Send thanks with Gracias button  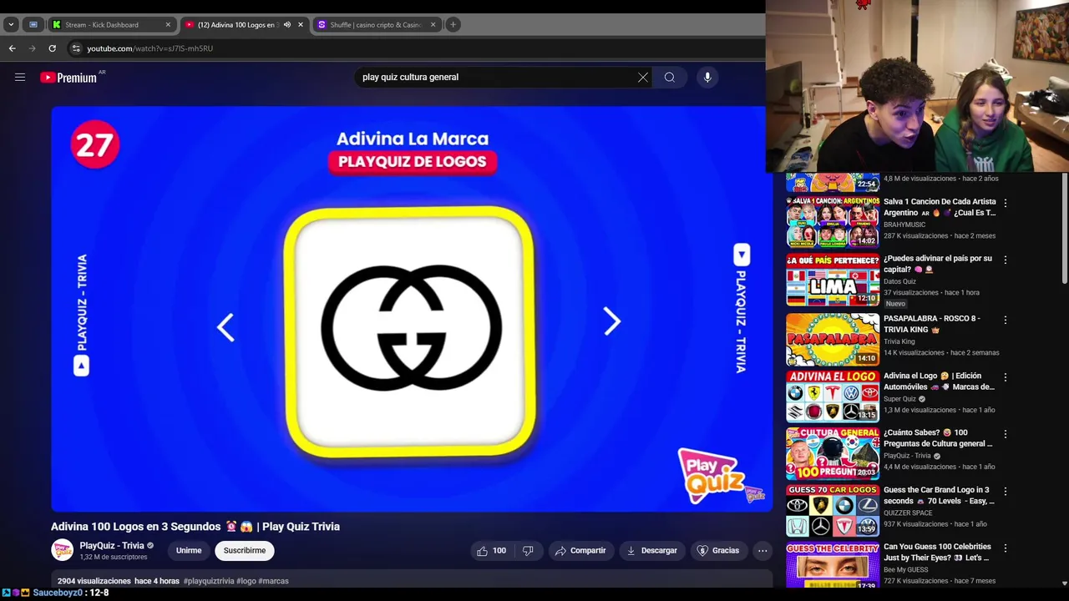pos(718,550)
